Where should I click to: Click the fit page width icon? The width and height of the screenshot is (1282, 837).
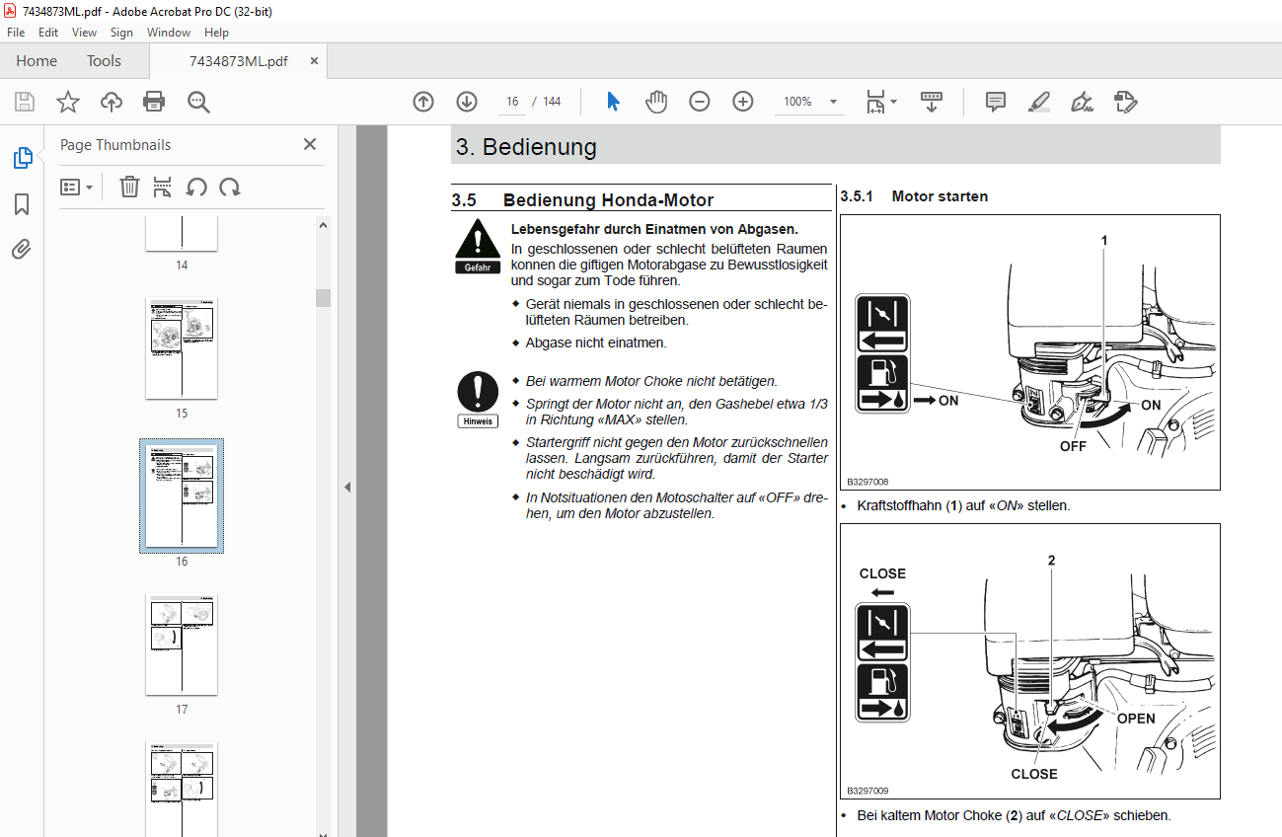(875, 102)
